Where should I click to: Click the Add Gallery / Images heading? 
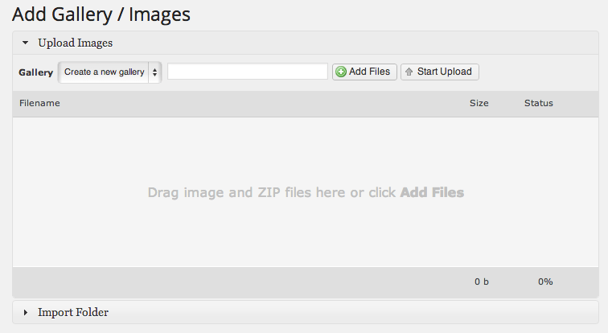point(101,14)
